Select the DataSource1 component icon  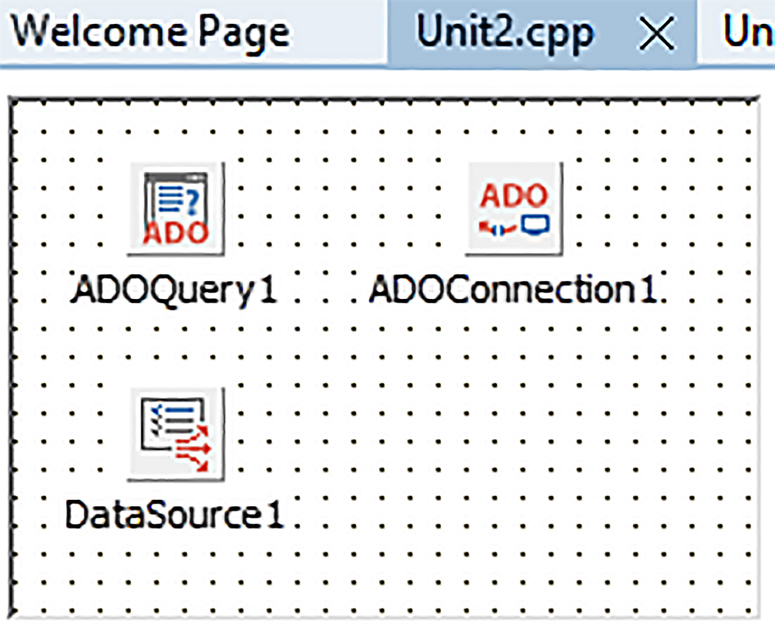click(x=176, y=435)
